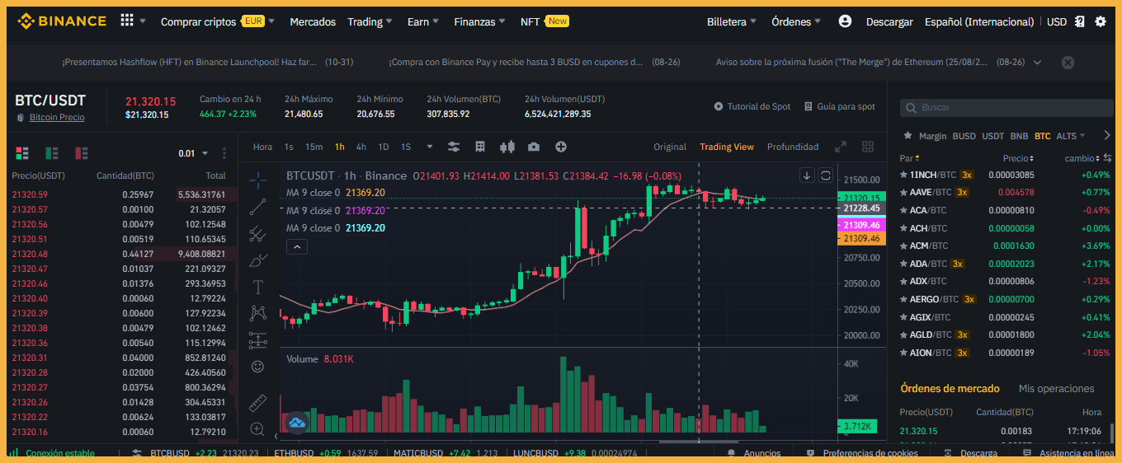Toggle favorite star for ACA/BTC
The width and height of the screenshot is (1122, 463).
[903, 210]
